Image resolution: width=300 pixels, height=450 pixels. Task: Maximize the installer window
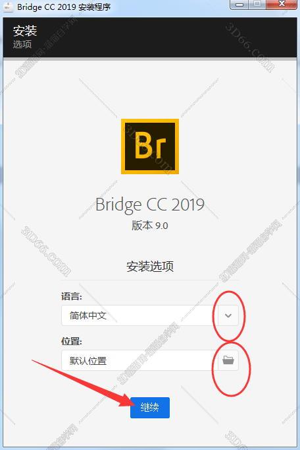coord(257,5)
